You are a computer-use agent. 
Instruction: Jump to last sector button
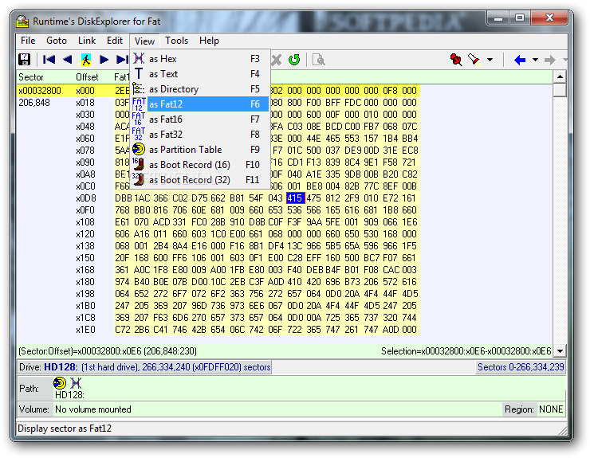pyautogui.click(x=122, y=60)
